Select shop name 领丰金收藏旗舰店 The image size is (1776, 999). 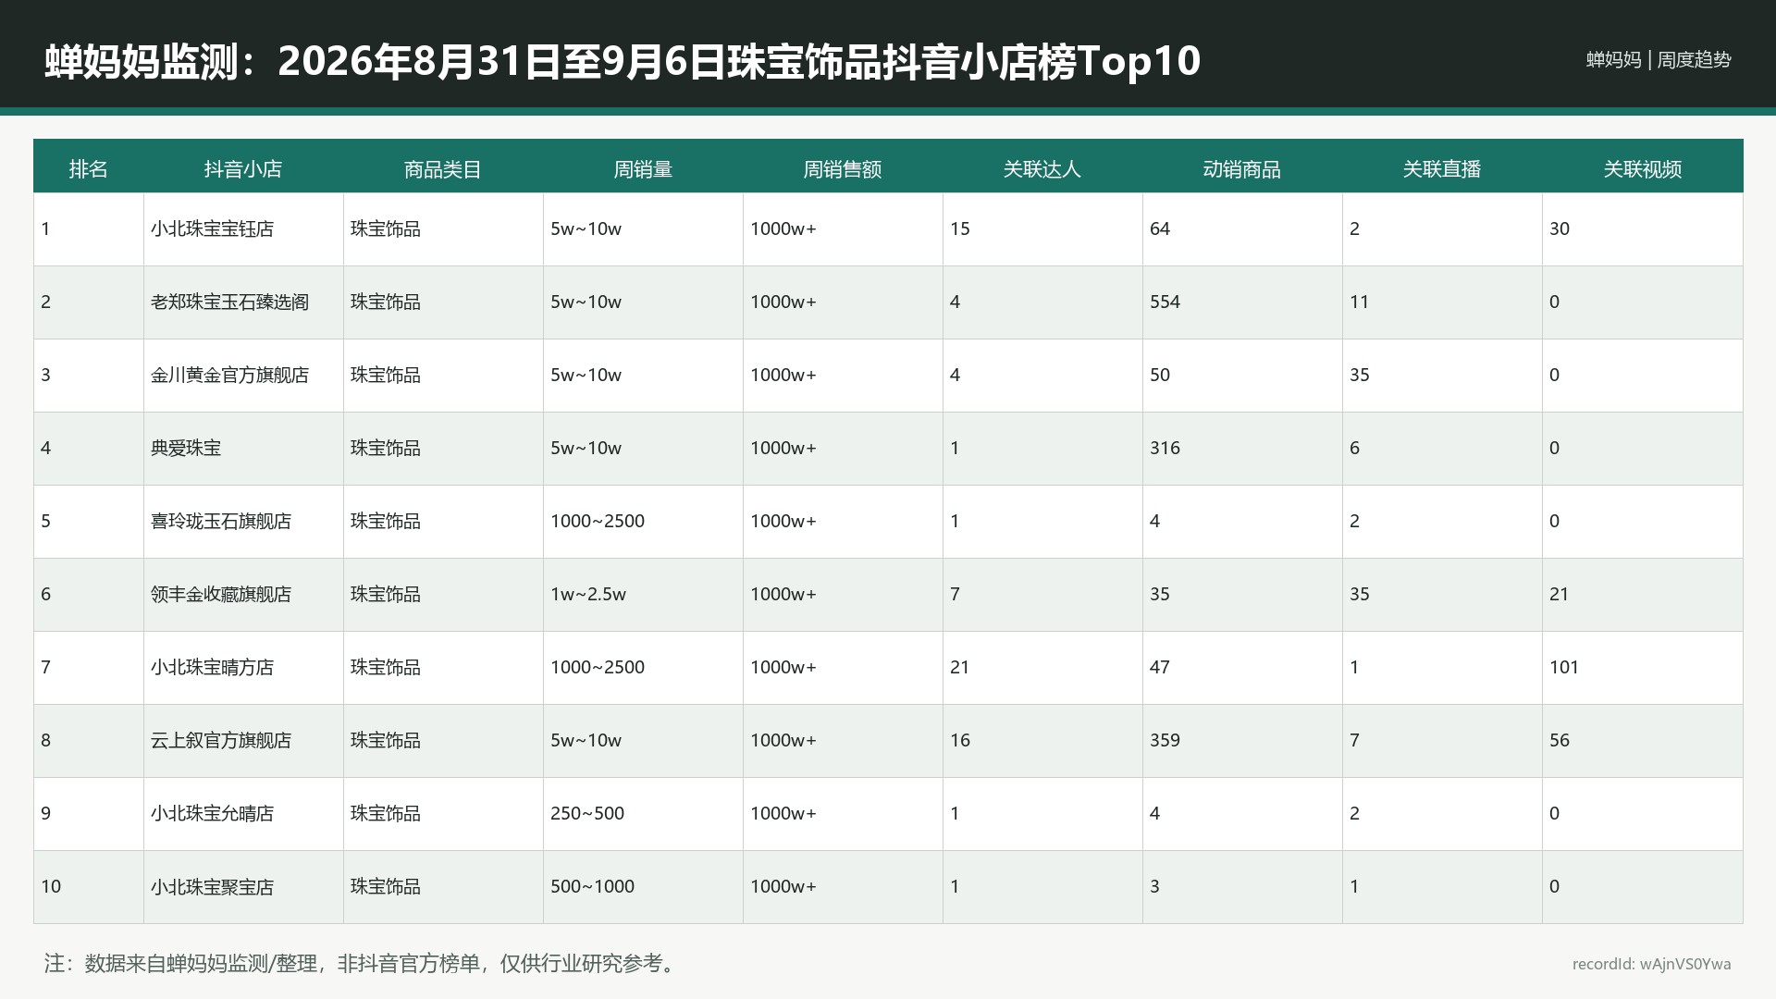(221, 594)
